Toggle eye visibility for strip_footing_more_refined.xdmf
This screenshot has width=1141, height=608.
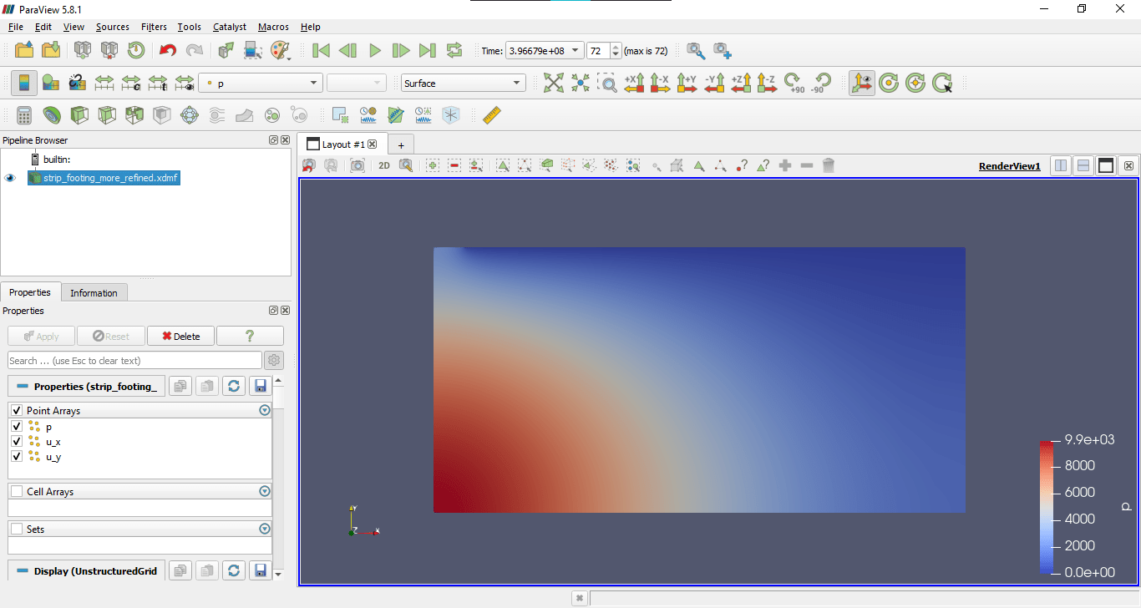(x=10, y=178)
